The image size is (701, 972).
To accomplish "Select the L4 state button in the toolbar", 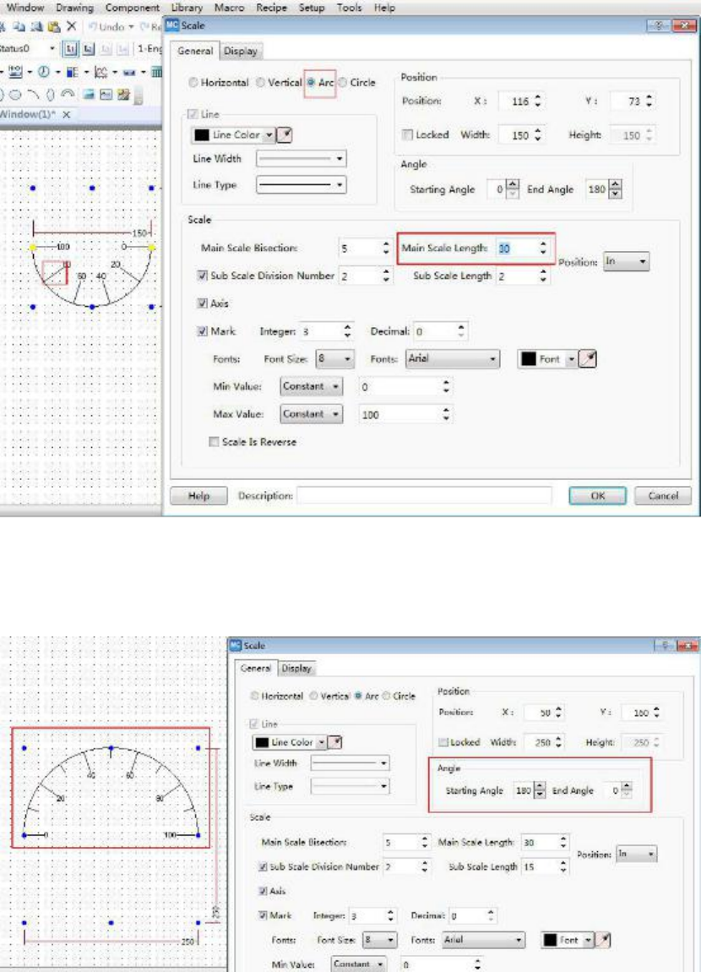I will 122,48.
